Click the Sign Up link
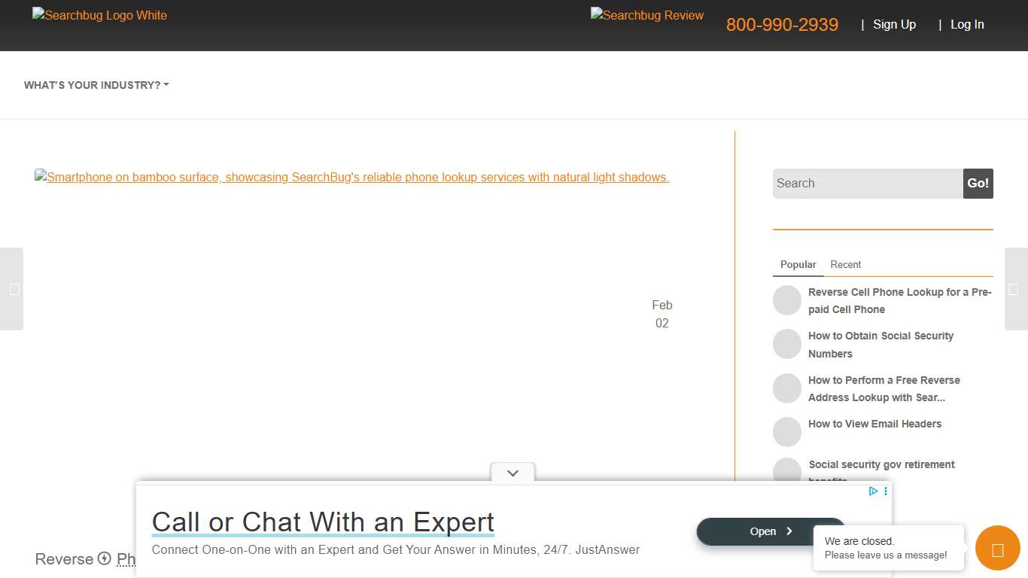The width and height of the screenshot is (1028, 578). (x=894, y=25)
